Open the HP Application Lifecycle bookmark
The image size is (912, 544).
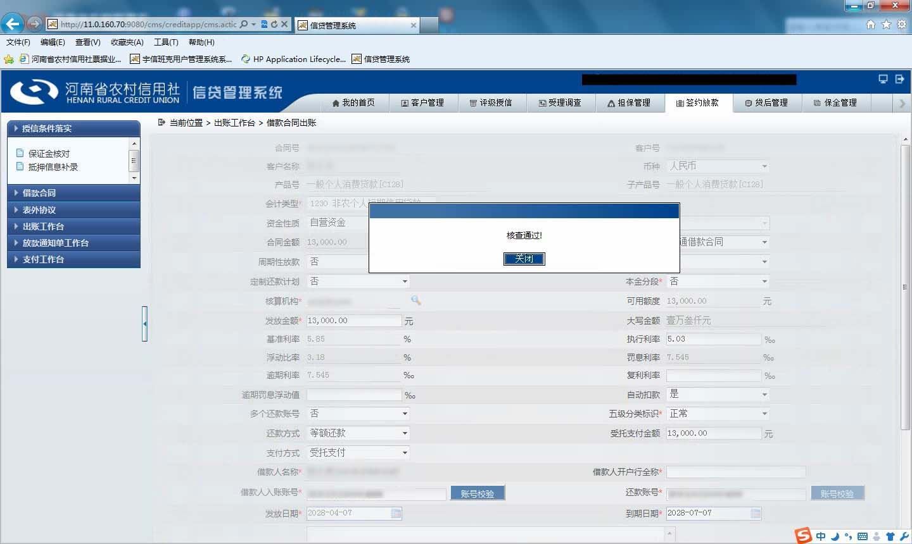coord(293,59)
